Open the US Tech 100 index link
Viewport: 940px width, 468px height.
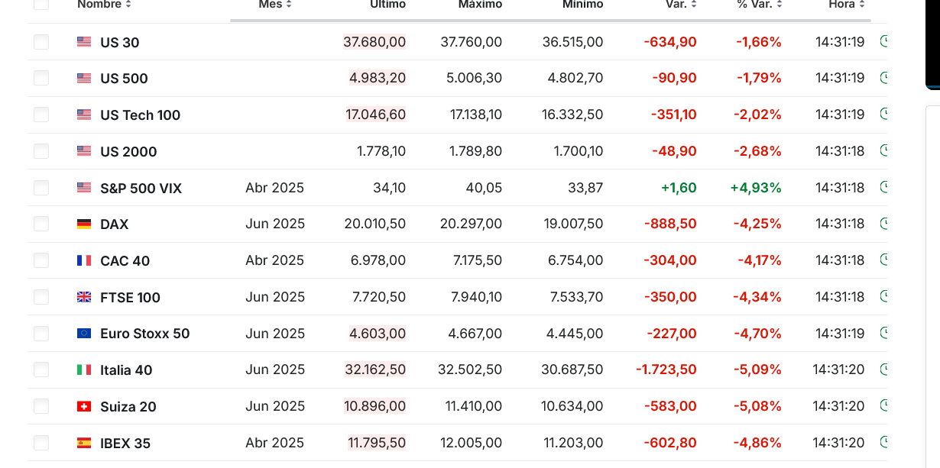tap(140, 115)
